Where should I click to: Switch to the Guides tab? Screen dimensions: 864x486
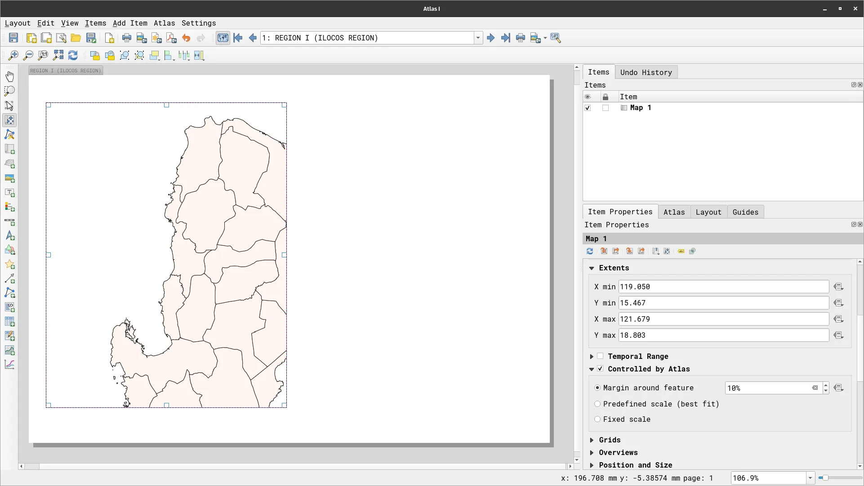coord(746,212)
